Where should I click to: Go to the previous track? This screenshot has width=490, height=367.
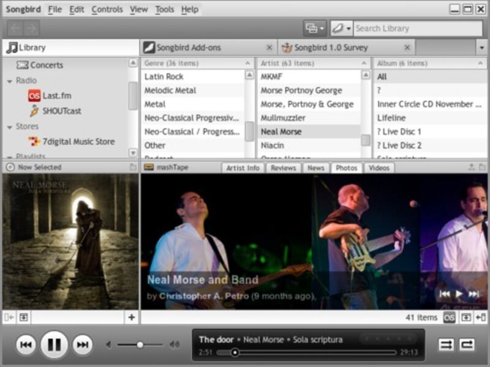pos(26,345)
